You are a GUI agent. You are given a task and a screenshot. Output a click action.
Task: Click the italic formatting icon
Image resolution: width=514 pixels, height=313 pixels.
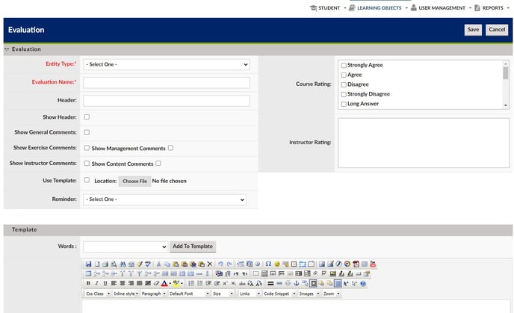coord(96,284)
